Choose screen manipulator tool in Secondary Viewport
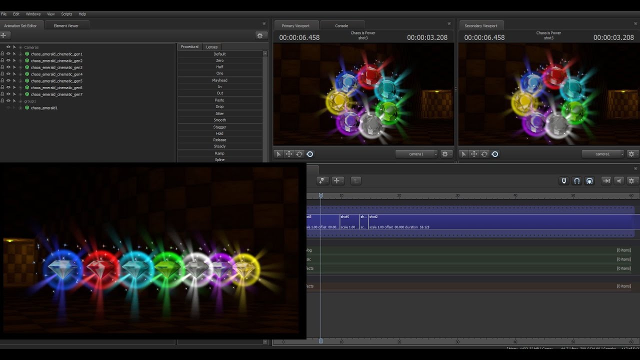The height and width of the screenshot is (360, 640). point(495,154)
